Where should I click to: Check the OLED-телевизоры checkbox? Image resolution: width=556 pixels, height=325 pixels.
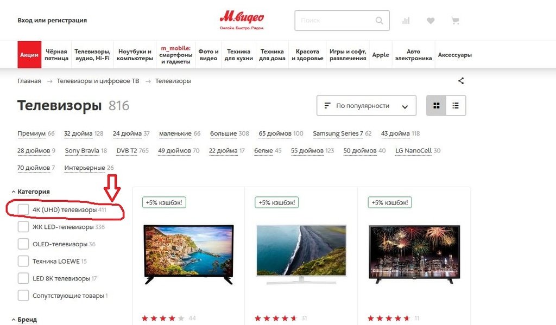coord(23,244)
